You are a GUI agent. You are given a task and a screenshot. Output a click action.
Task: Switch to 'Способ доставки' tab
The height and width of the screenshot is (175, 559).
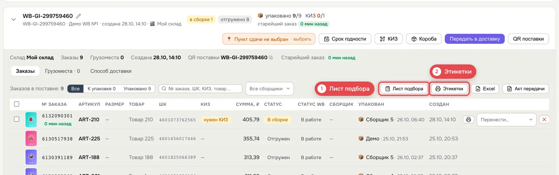(x=111, y=71)
